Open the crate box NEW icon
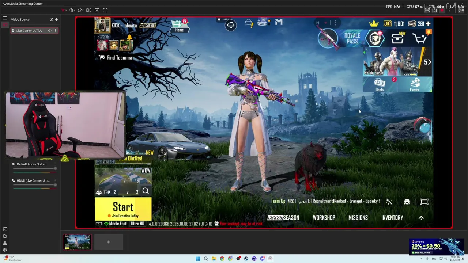The height and width of the screenshot is (263, 468). point(397,38)
